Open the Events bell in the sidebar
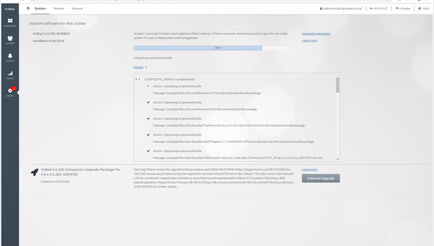434x246 pixels. click(x=10, y=57)
